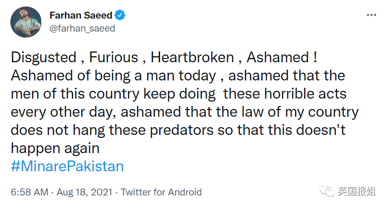The height and width of the screenshot is (208, 388).
Task: Open the @farhan_saeed handle link
Action: 82,29
